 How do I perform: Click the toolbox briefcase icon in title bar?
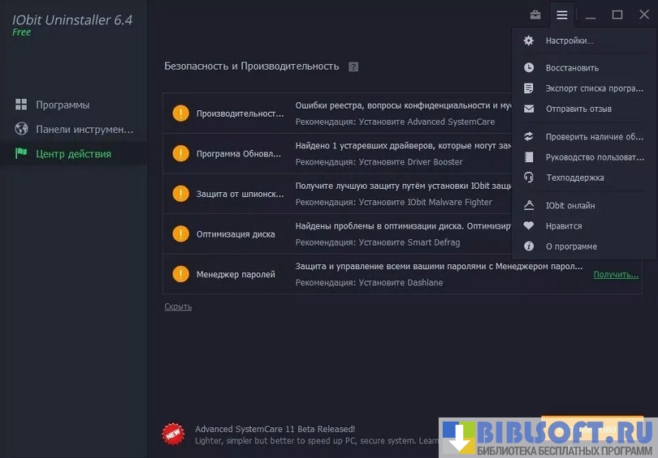(x=535, y=15)
